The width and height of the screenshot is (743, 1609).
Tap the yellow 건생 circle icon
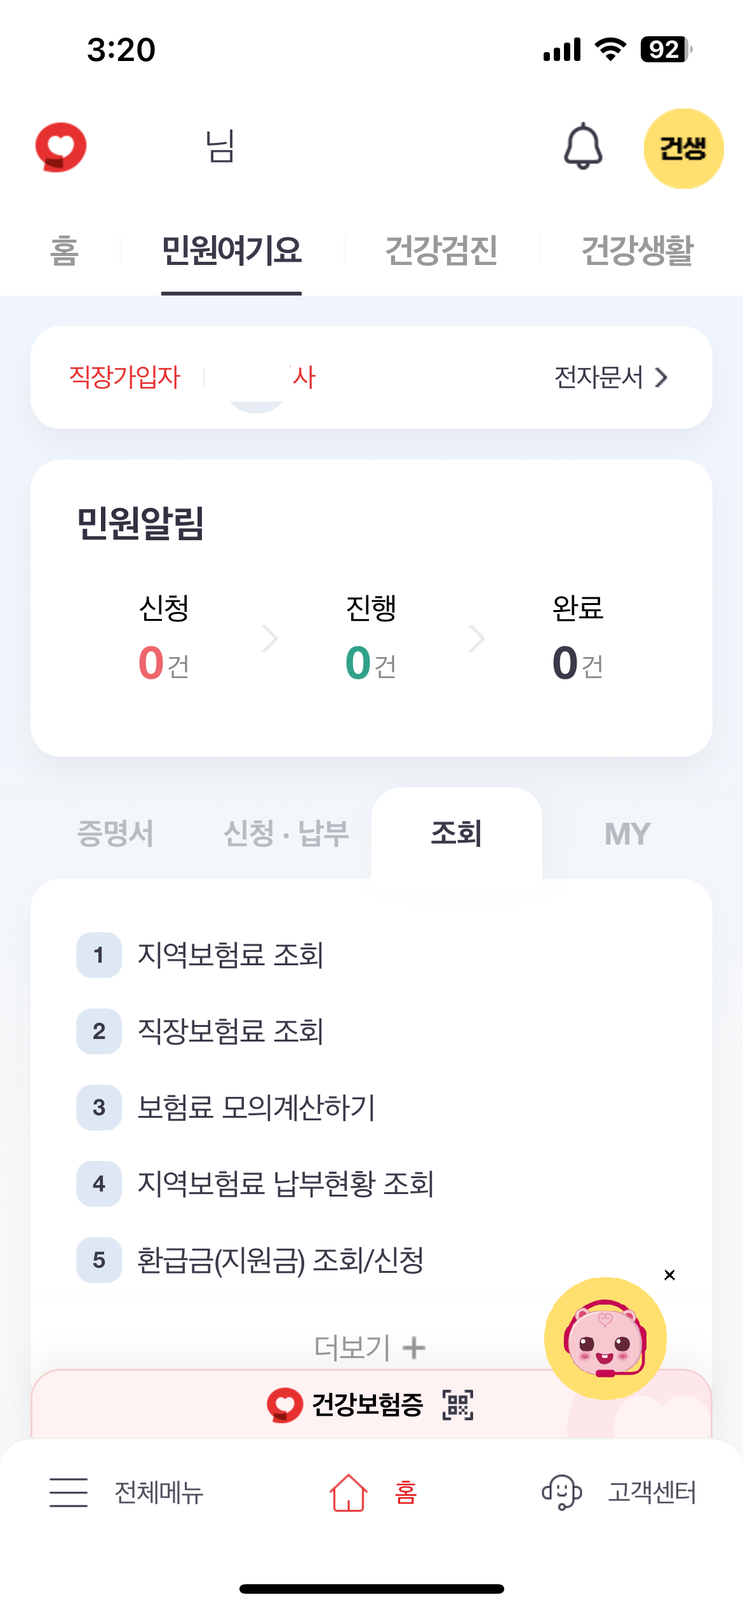[683, 148]
